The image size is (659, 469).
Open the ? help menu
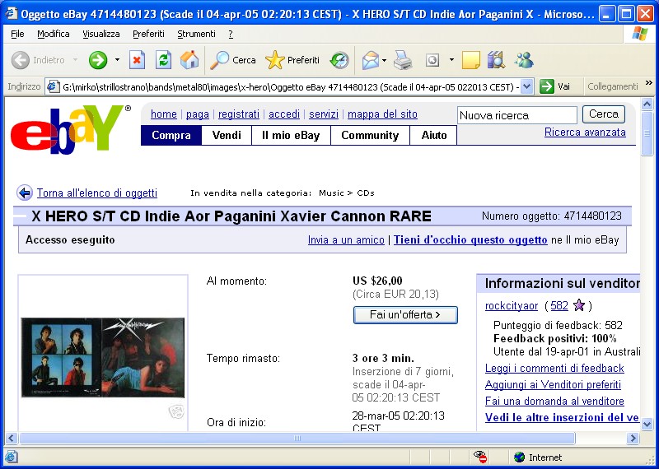click(x=231, y=34)
